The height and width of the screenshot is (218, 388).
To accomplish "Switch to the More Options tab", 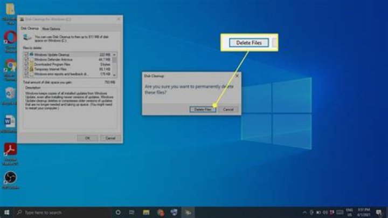I will point(51,29).
